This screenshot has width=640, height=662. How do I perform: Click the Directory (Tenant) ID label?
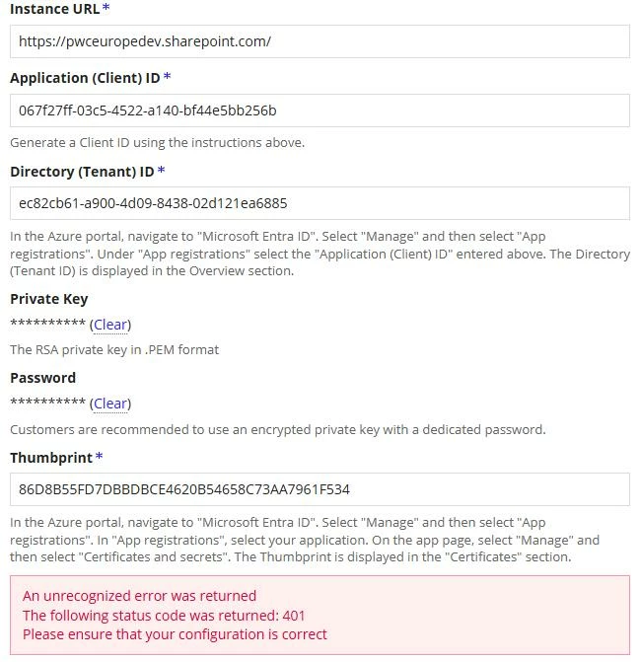point(82,172)
